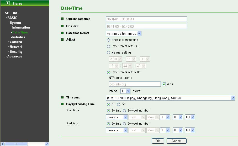Turn Daylight Saving Time Off
Screen dimensions: 238x146
tap(119, 104)
